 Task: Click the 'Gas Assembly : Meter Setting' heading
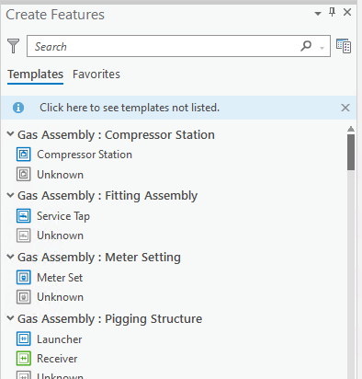99,258
